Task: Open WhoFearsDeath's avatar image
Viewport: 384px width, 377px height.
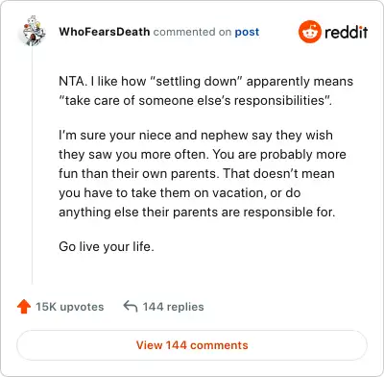Action: tap(34, 31)
